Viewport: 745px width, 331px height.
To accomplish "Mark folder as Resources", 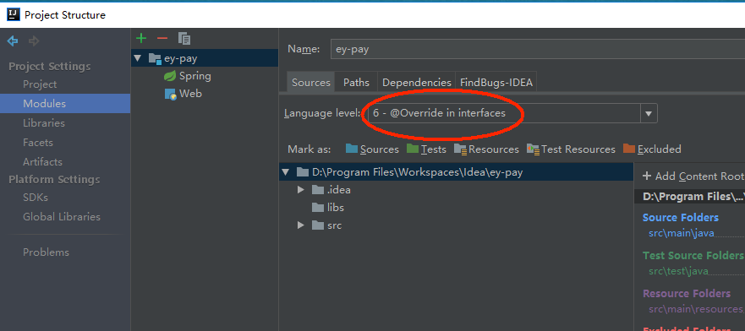I will pos(486,149).
